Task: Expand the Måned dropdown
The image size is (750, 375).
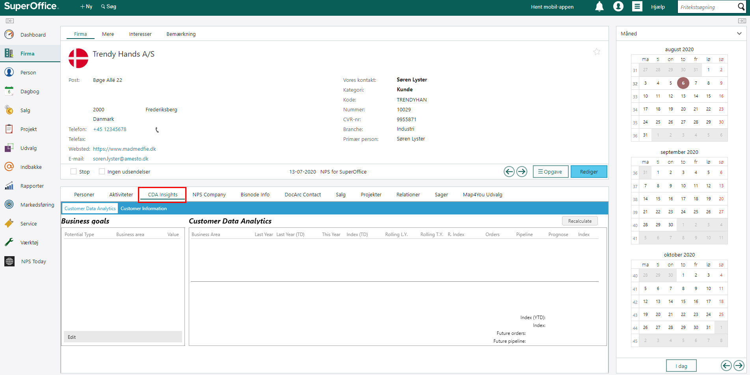Action: tap(739, 33)
